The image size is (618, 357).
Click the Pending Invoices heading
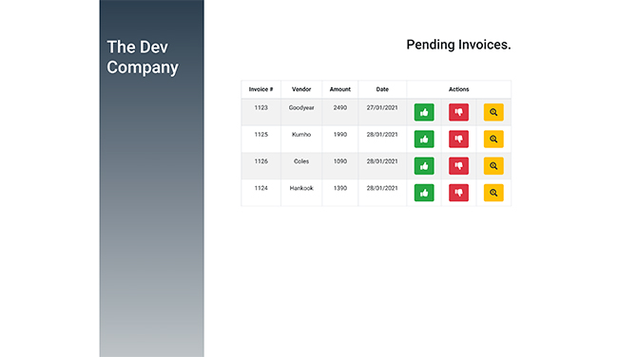click(x=459, y=45)
